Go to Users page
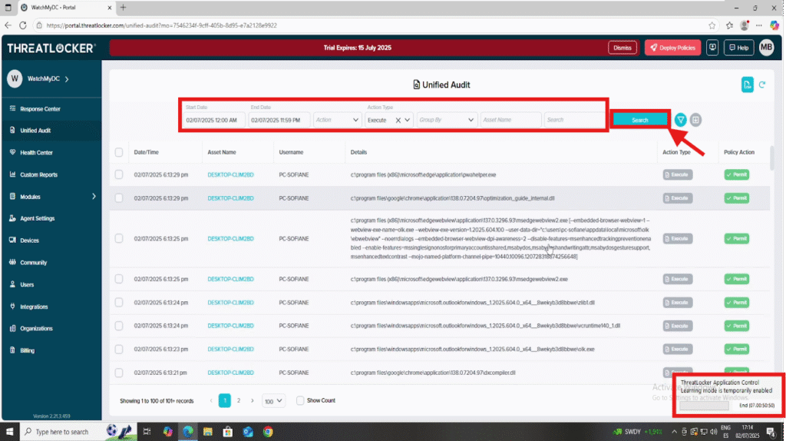 [x=27, y=284]
